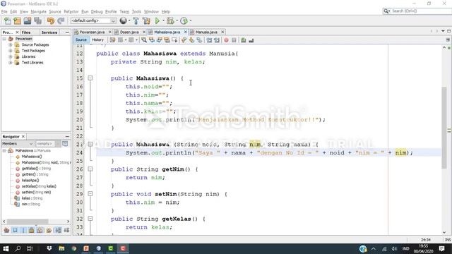Toggle Fully Qualified Names filter in Navigator
The width and height of the screenshot is (452, 254).
(49, 230)
